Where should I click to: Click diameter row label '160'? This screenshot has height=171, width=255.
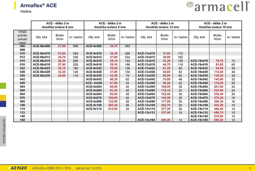point(22,120)
